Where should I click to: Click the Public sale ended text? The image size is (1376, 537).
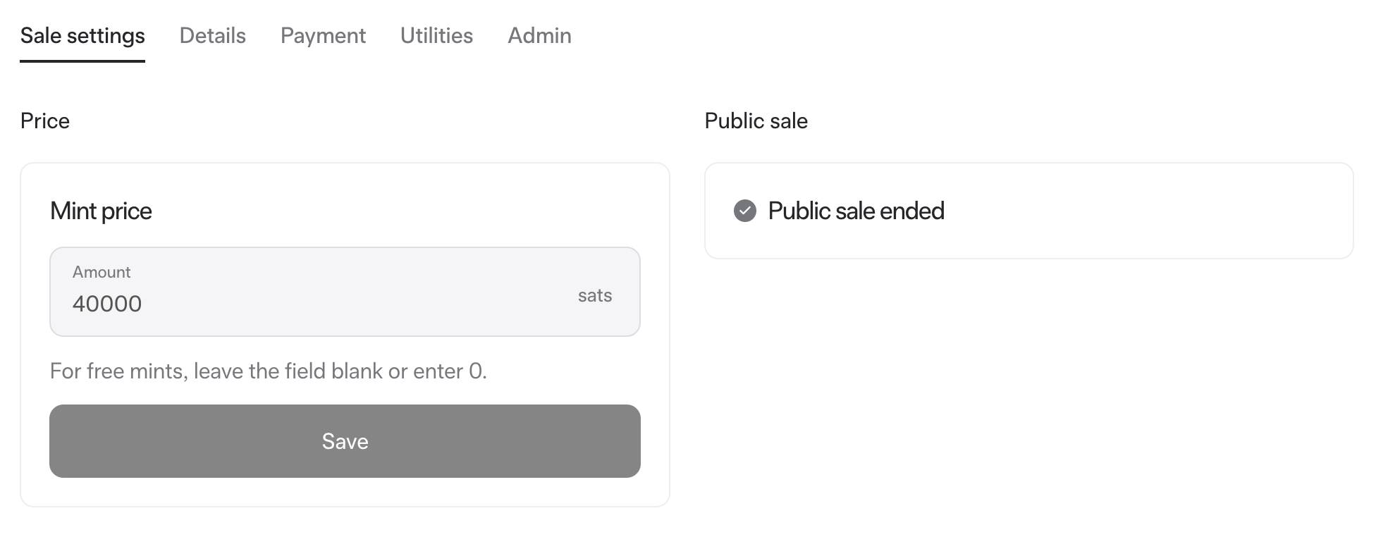pyautogui.click(x=856, y=211)
